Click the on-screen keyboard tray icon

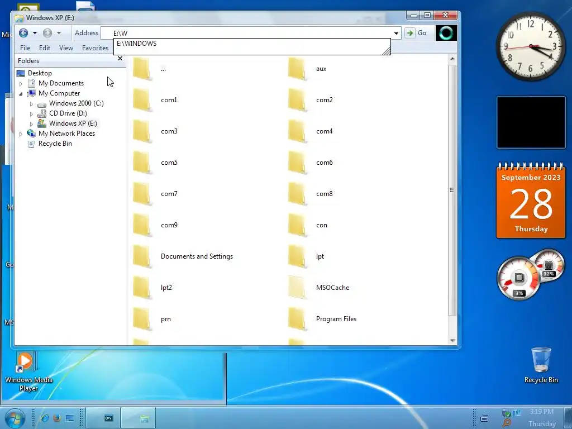tap(484, 418)
